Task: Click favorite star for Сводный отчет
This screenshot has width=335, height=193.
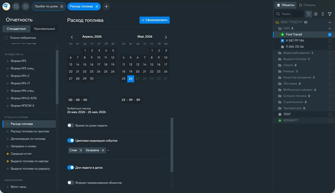Action: coord(8,154)
